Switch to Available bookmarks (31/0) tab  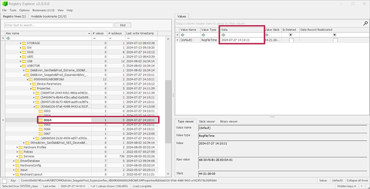coord(49,16)
